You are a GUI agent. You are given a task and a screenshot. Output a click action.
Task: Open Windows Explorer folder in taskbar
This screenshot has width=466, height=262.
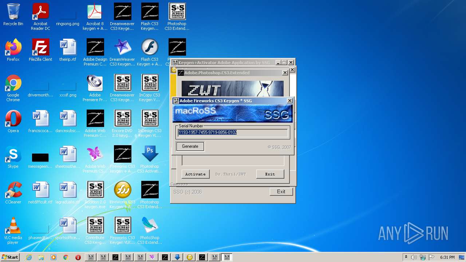point(41,257)
